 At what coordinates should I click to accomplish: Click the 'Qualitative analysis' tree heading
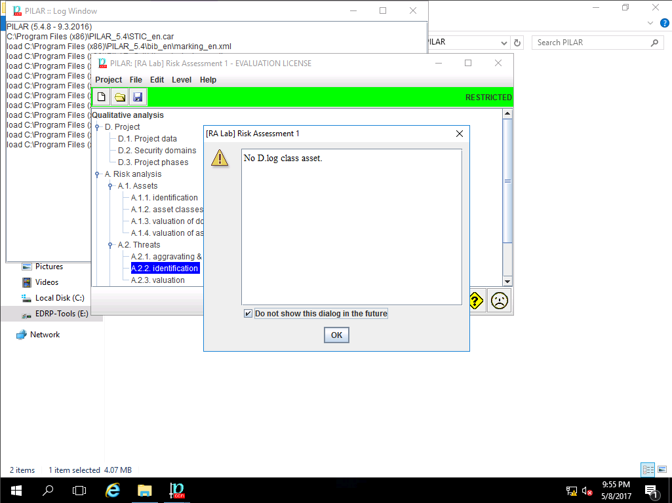click(x=128, y=115)
